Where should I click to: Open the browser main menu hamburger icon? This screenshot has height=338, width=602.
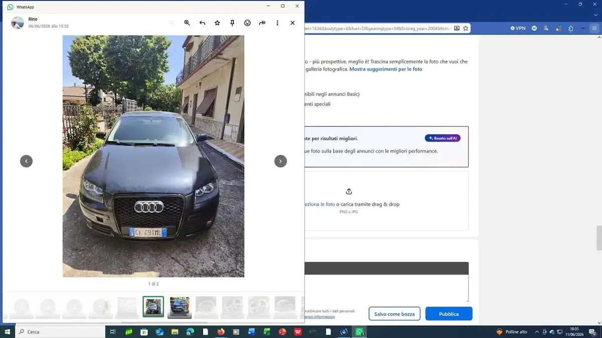click(594, 29)
